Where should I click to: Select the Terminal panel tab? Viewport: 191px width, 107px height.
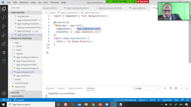[x=90, y=88]
